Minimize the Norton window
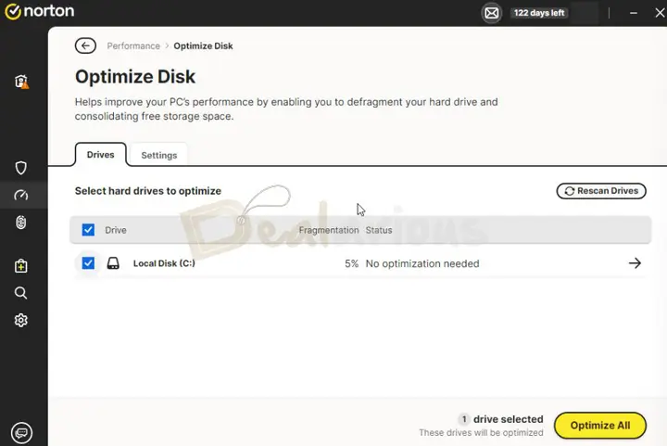Viewport: 667px width, 446px height. [634, 13]
